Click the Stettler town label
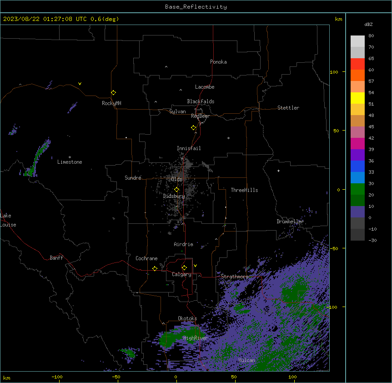Viewport: 392px width, 383px height. 288,108
